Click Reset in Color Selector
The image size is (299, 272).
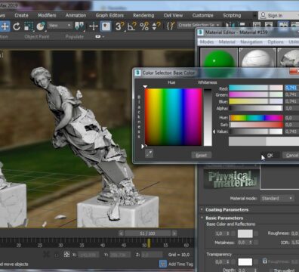[x=202, y=155]
